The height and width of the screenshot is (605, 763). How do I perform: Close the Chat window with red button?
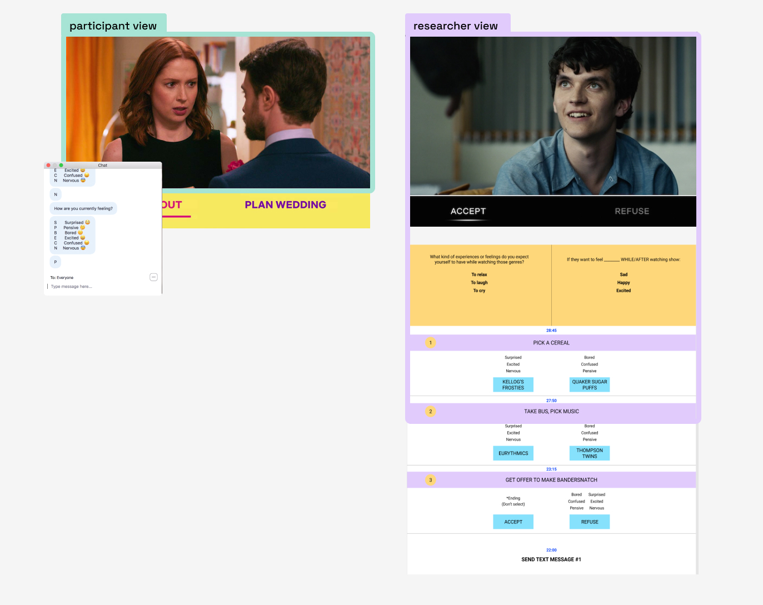(x=48, y=165)
